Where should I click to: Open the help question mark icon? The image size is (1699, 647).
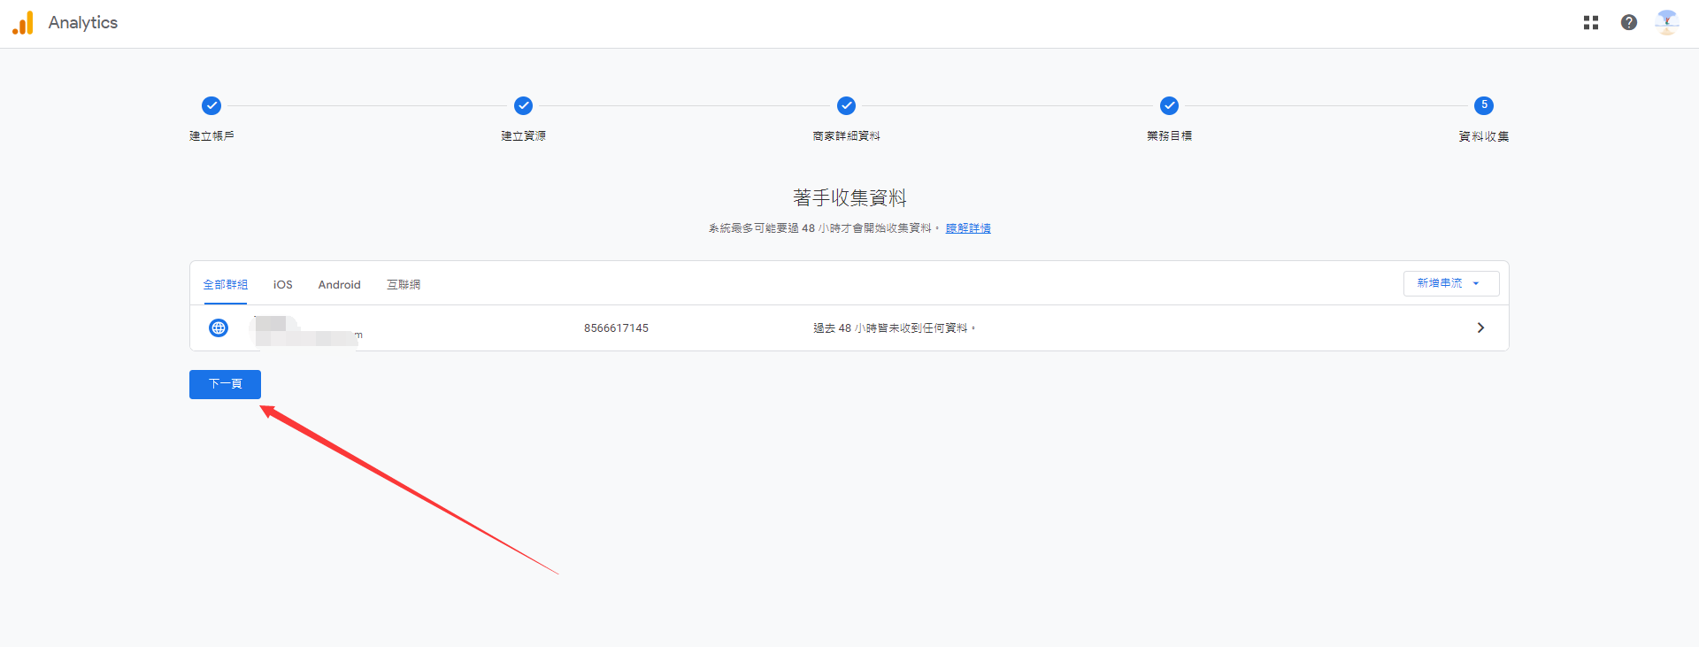[x=1628, y=23]
